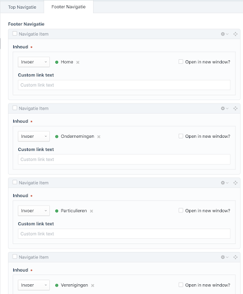Open settings gear of Ondernemingen navigation item

tap(225, 109)
